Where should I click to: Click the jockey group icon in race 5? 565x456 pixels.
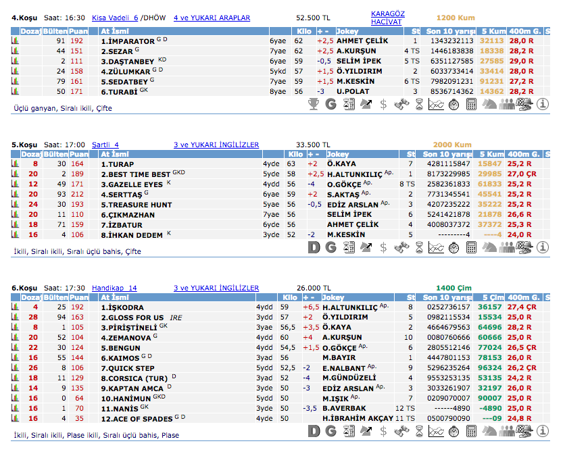(x=507, y=248)
